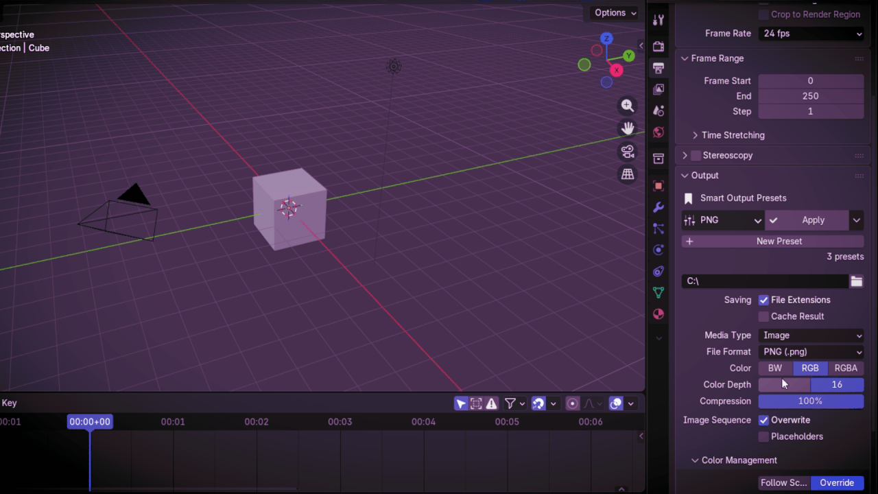Open the PNG preset dropdown
This screenshot has height=494, width=878.
click(x=723, y=220)
